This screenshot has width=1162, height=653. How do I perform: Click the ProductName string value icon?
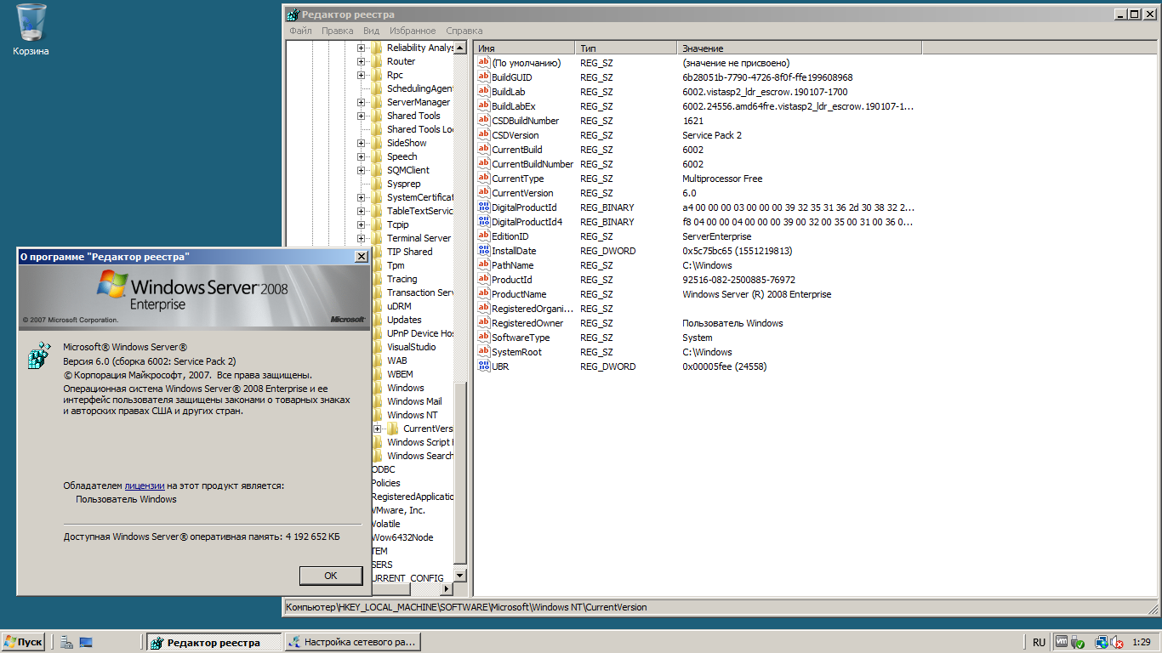pos(484,294)
